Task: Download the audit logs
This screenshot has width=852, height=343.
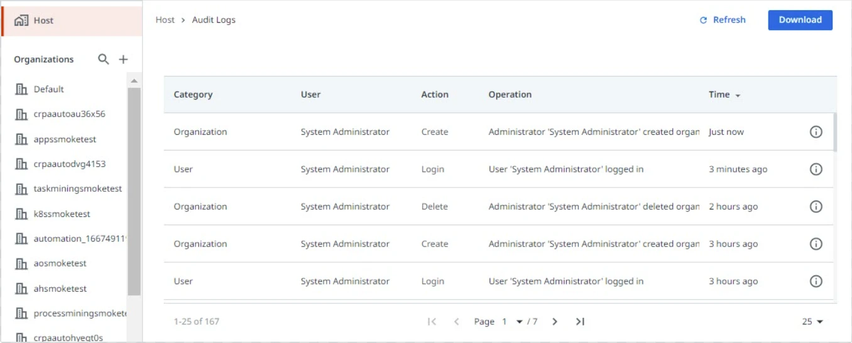Action: click(800, 20)
